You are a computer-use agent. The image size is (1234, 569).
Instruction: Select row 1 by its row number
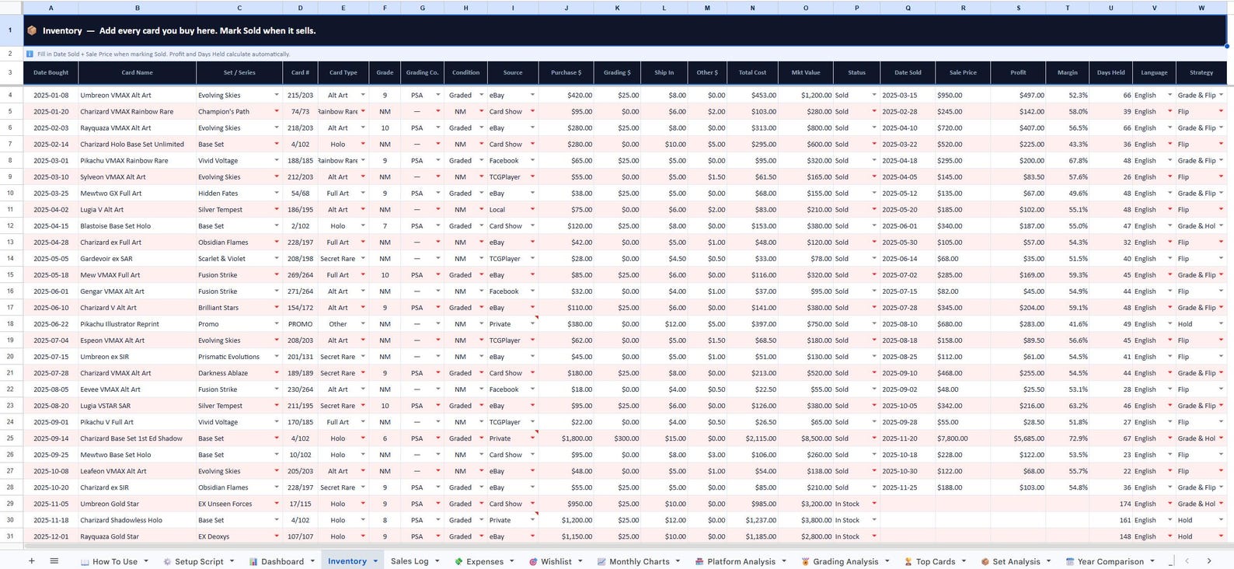[x=10, y=31]
